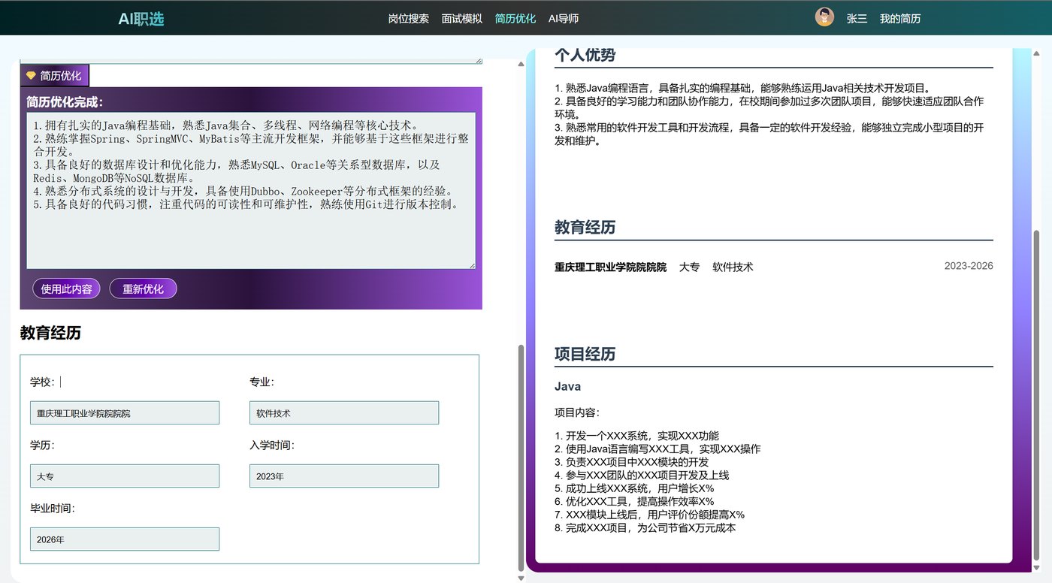The height and width of the screenshot is (583, 1052).
Task: Click the 入学时间 field showing 2023年
Action: [344, 476]
